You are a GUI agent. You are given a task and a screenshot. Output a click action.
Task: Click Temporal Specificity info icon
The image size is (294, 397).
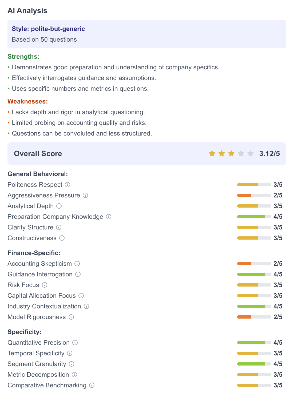70,353
